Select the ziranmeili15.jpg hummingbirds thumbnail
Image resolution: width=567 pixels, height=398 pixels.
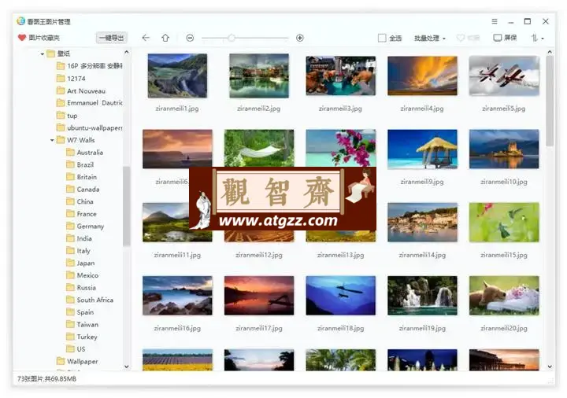coord(504,223)
